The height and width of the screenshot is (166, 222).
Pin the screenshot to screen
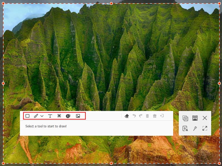[x=195, y=128]
